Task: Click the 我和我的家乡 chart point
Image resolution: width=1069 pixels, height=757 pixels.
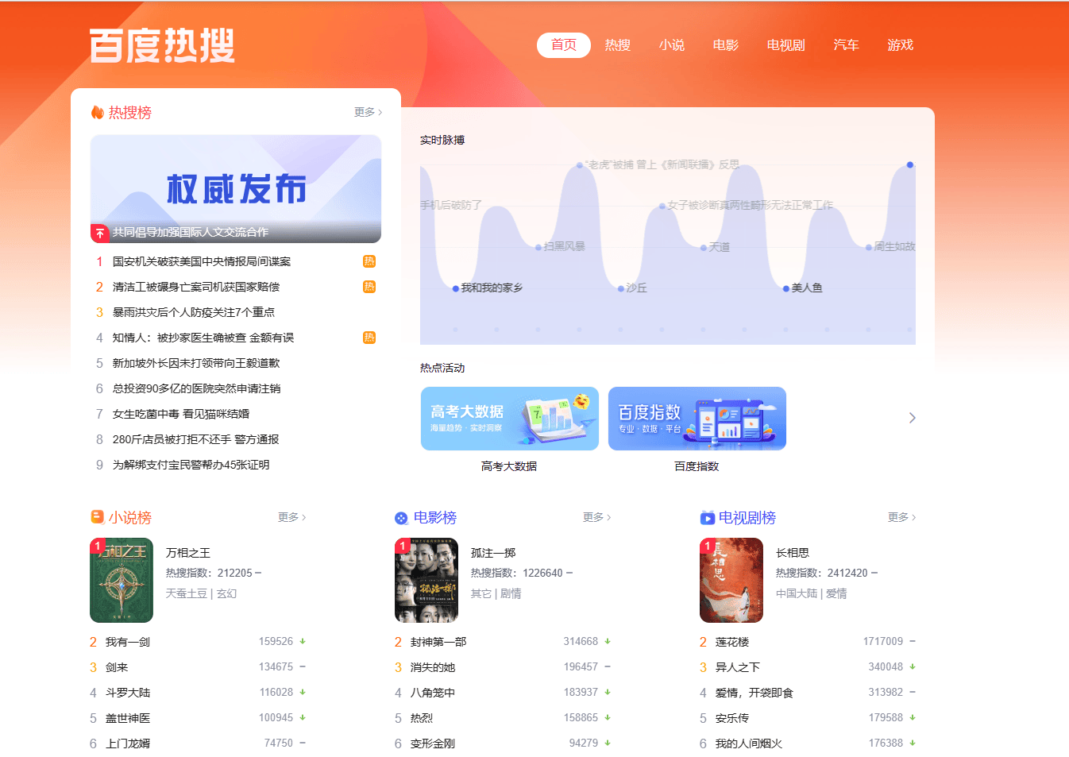Action: [x=456, y=288]
